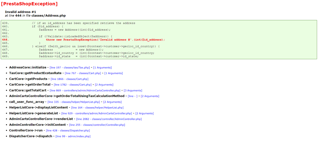This screenshot has height=147, width=318.
Task: Select code line 439 comment
Action: (x=84, y=23)
